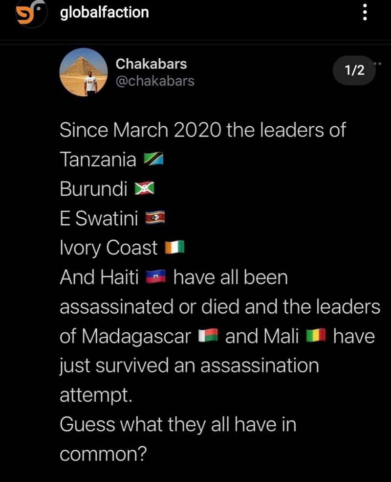Click the 'Since March 2020' text line
Image resolution: width=391 pixels, height=482 pixels.
[202, 130]
